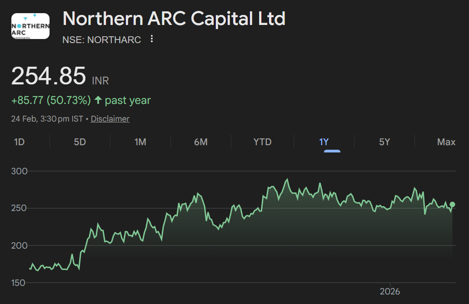Open the Disclaimer link
This screenshot has width=469, height=304.
(110, 118)
